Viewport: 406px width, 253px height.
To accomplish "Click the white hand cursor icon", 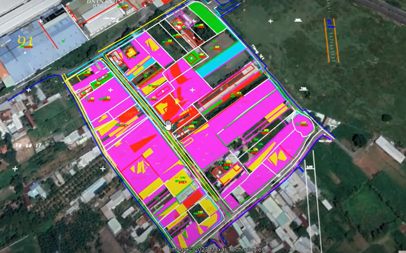I will point(168,125).
